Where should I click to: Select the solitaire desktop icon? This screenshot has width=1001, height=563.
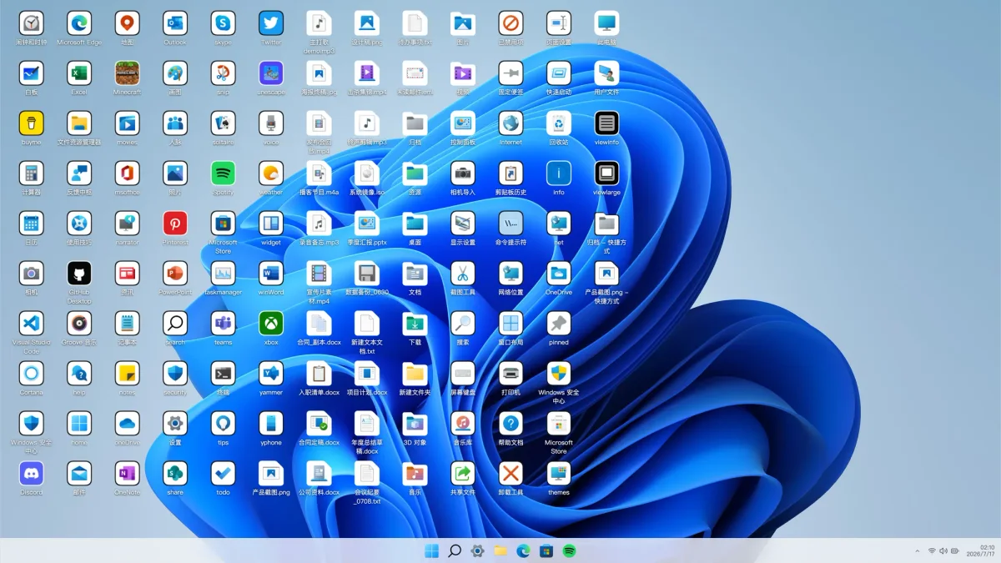tap(223, 123)
